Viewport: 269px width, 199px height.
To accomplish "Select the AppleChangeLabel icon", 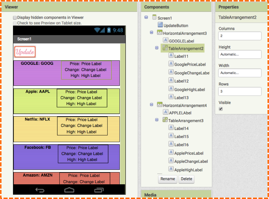I will [x=171, y=161].
